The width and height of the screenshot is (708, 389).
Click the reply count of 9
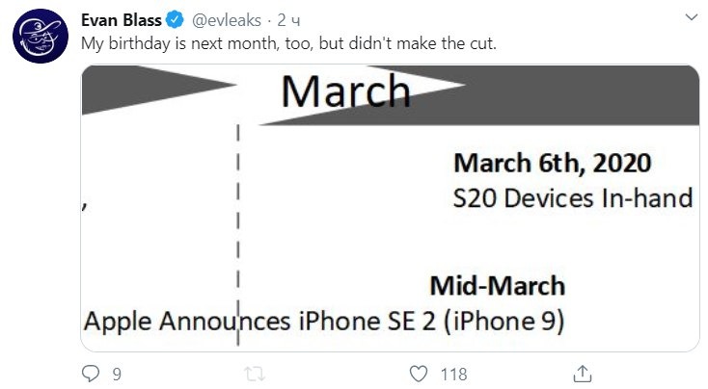(x=116, y=374)
